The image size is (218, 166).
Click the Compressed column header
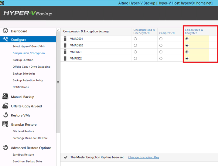pos(167,33)
